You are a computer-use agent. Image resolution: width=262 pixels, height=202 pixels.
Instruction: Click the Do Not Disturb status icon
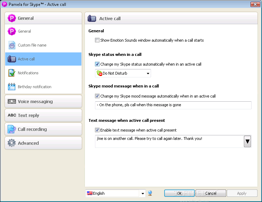(100, 73)
